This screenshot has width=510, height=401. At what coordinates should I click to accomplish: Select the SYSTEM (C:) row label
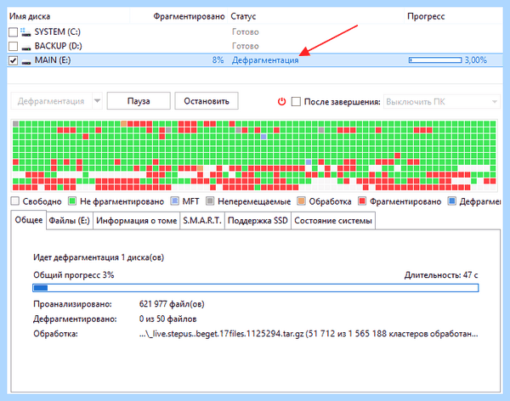click(58, 32)
